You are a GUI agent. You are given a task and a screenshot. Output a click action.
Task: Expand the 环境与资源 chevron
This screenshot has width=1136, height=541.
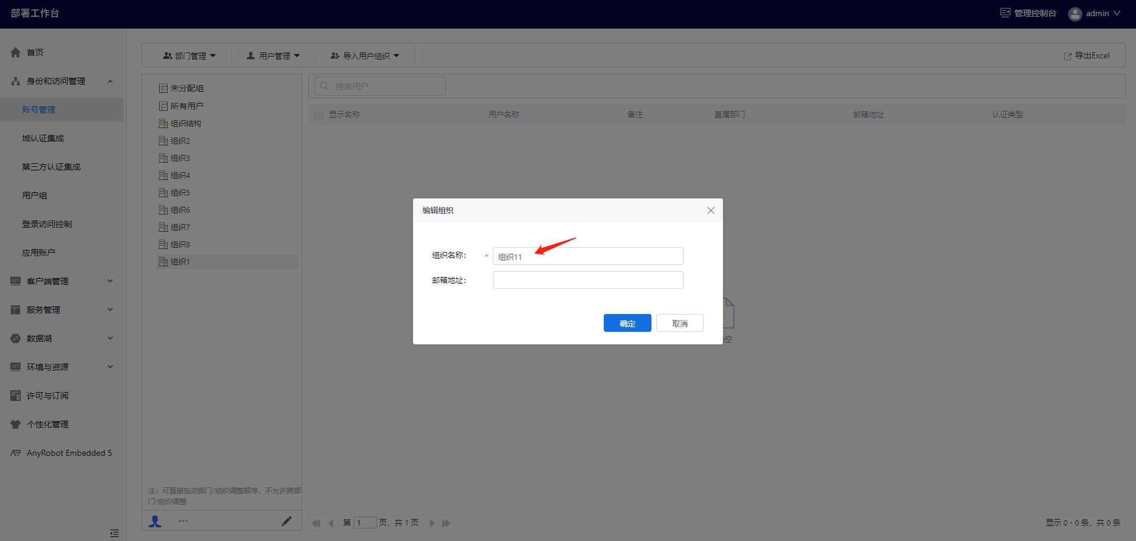point(110,366)
